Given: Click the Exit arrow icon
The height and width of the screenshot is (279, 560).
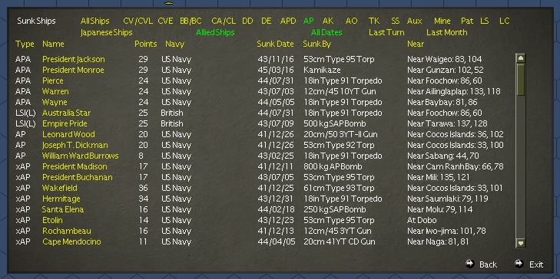Looking at the screenshot, I should tap(519, 264).
